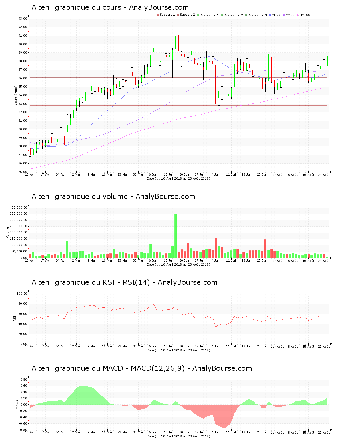This screenshot has width=343, height=444.
Task: Click the MACD(12,26,9) chart title
Action: coord(142,368)
